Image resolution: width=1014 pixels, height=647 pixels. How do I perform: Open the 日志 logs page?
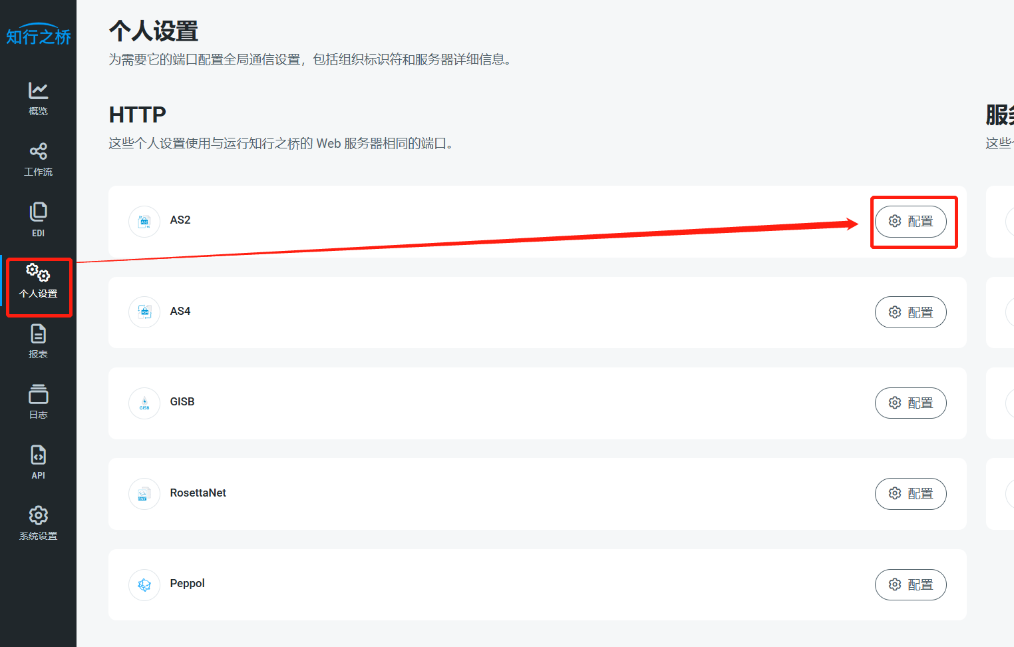coord(38,401)
